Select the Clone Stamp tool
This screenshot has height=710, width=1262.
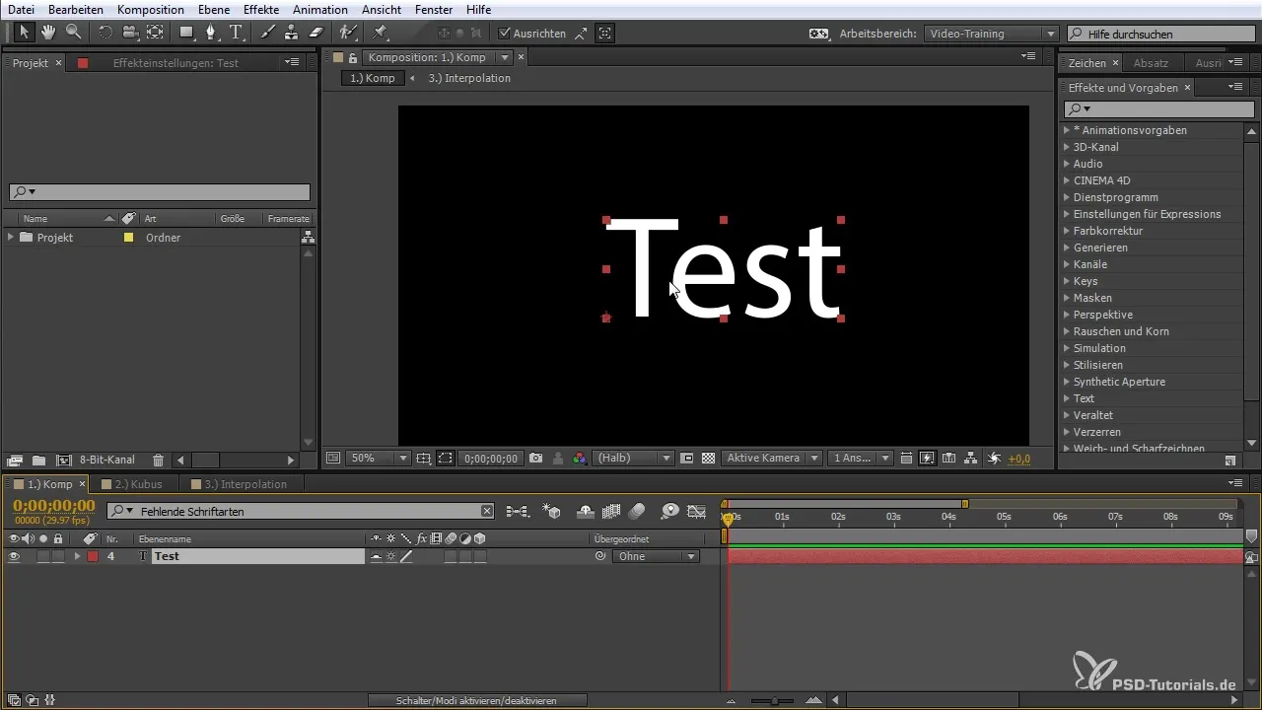point(291,33)
